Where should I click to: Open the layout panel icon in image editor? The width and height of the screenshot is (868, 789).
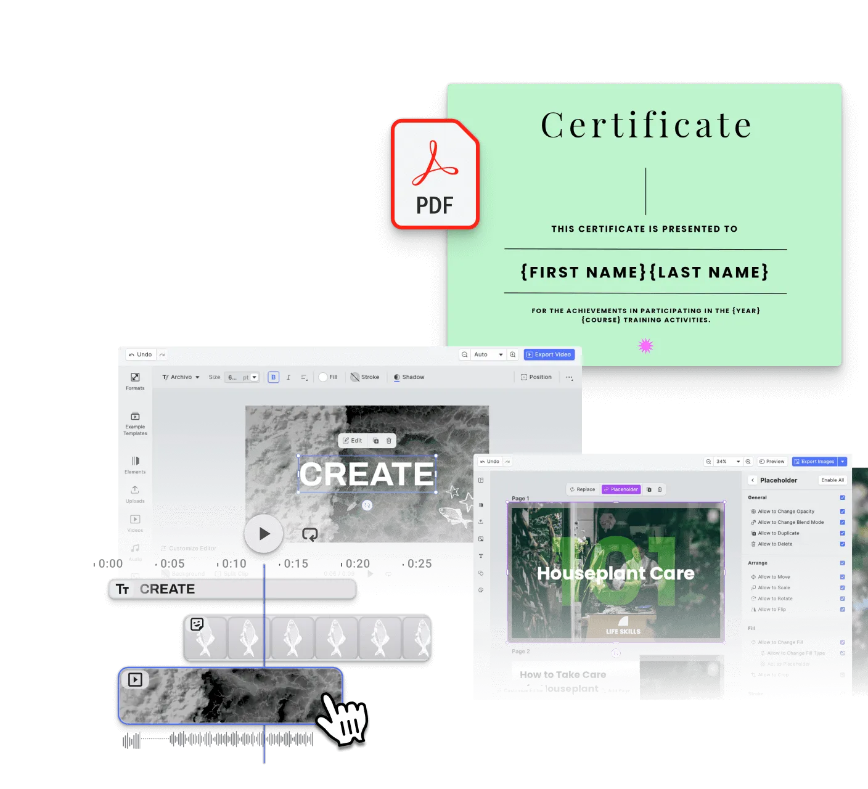(481, 480)
